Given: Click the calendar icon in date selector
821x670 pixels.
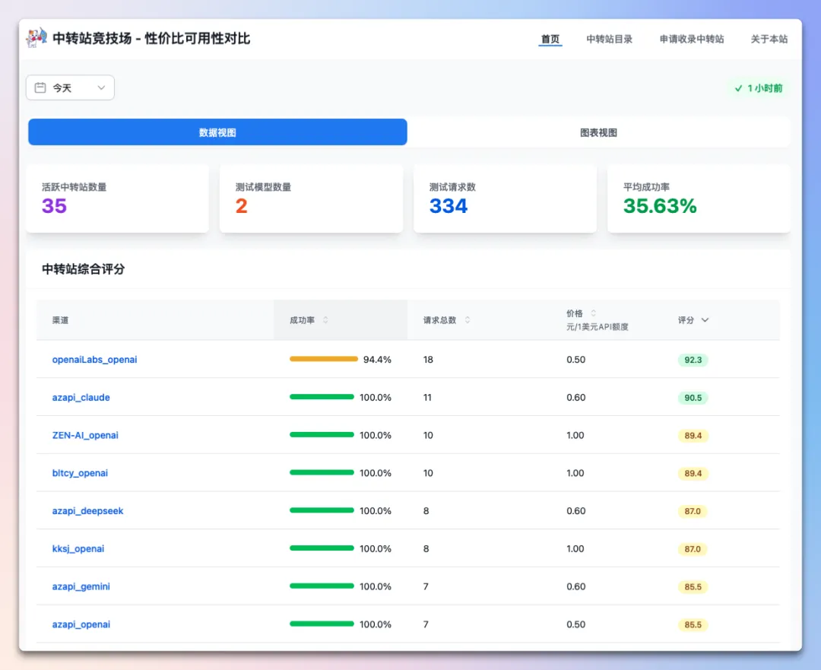Looking at the screenshot, I should coord(40,87).
